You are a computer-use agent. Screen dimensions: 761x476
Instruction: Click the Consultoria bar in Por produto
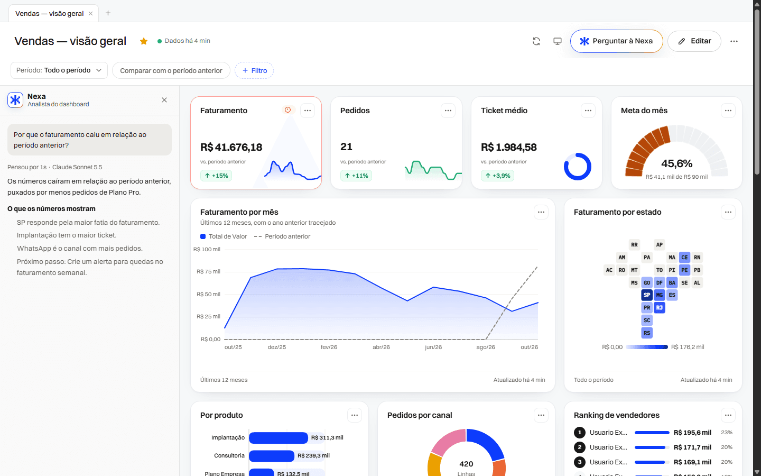pyautogui.click(x=272, y=456)
